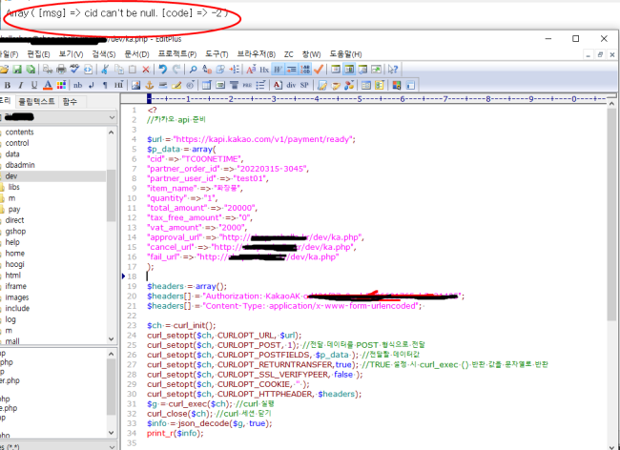Open Heading tag dropdown icon
The height and width of the screenshot is (450, 620).
click(x=118, y=85)
